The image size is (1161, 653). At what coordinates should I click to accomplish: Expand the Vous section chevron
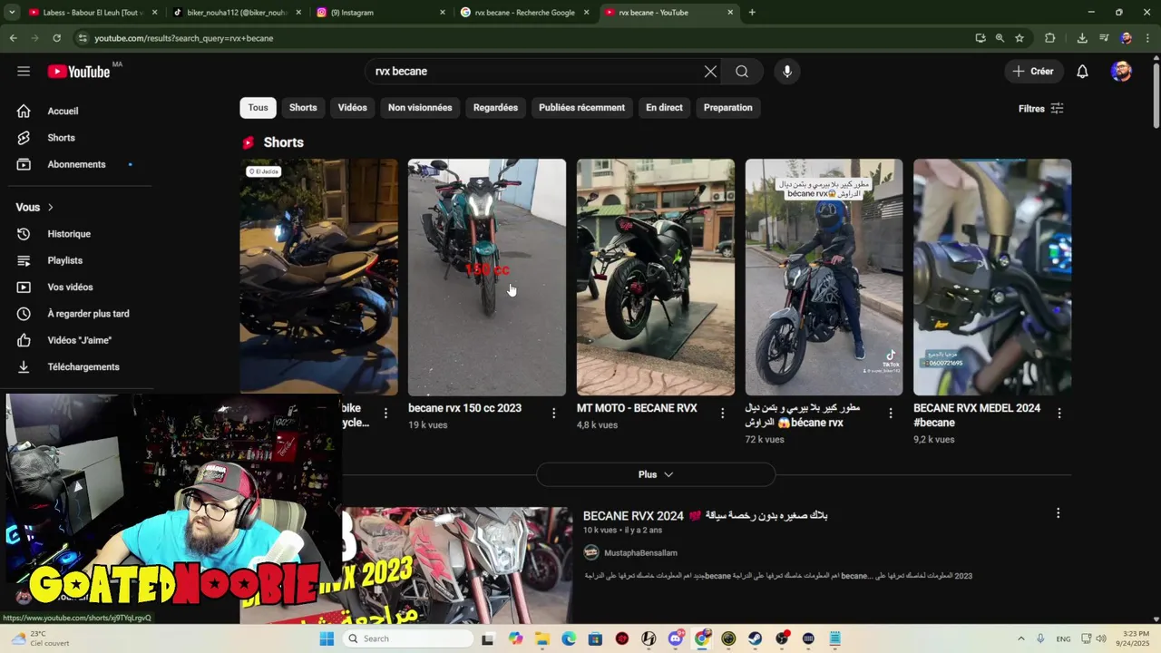51,208
